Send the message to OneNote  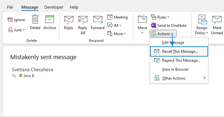pos(169,25)
